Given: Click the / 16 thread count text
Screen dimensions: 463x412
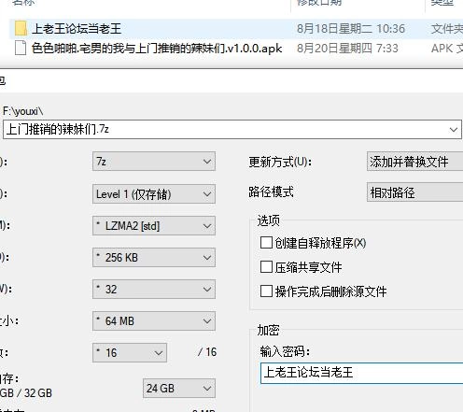Looking at the screenshot, I should tap(207, 352).
